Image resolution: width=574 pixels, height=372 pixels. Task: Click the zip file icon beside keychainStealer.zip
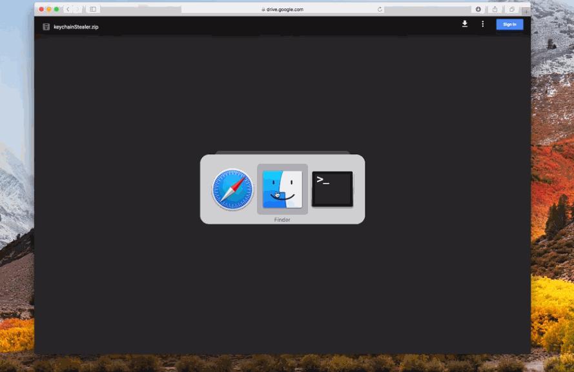click(x=46, y=26)
